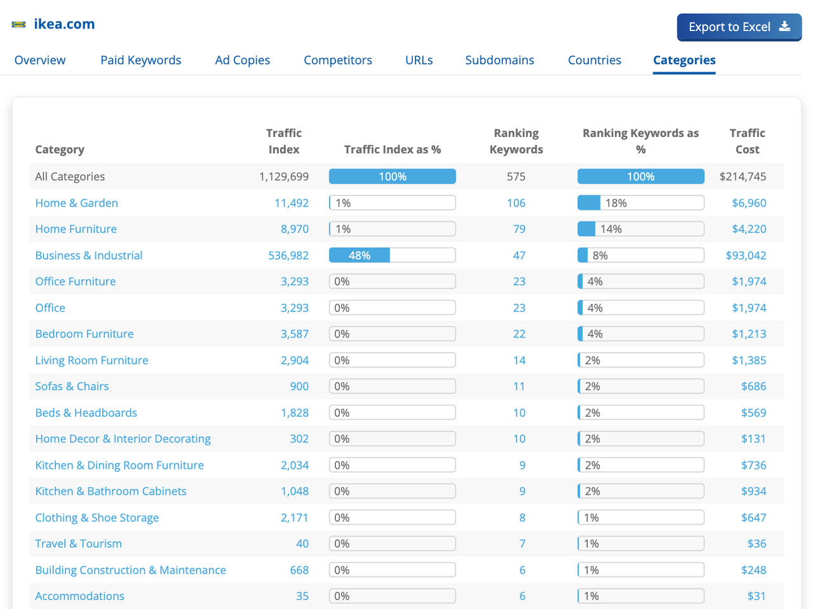813x609 pixels.
Task: Click Home & Garden 18% keywords bar
Action: 641,203
